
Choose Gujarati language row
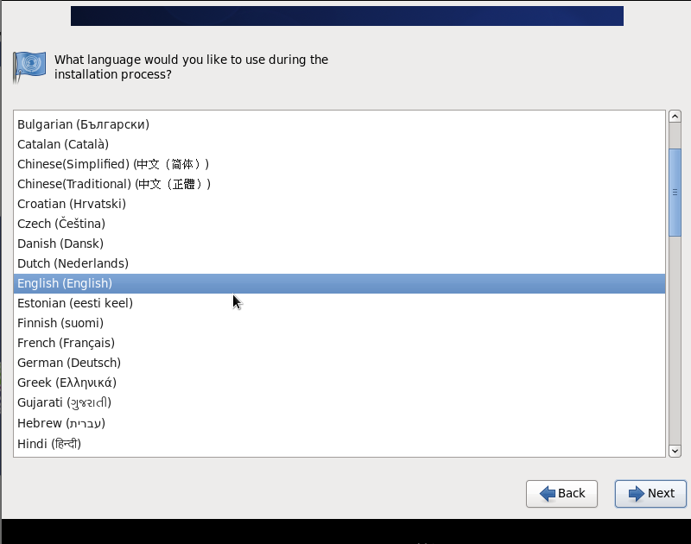[339, 402]
